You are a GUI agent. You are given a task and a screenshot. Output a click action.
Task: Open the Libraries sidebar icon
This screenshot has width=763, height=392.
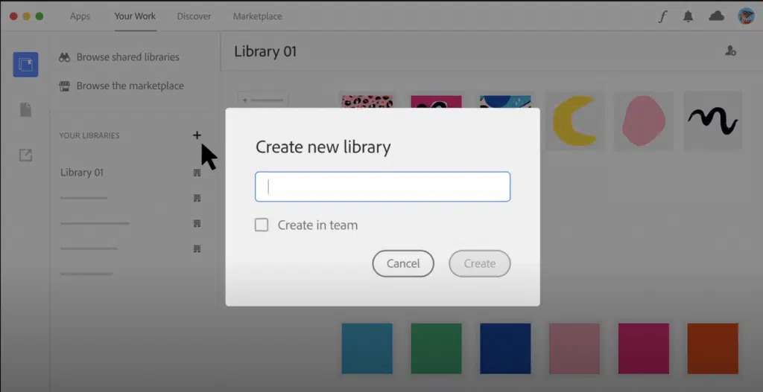(25, 65)
